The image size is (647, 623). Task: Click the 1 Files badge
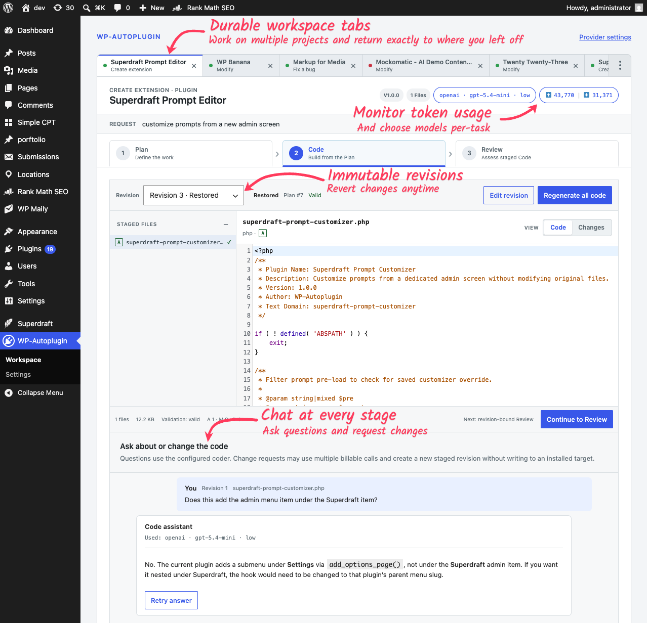pyautogui.click(x=418, y=95)
